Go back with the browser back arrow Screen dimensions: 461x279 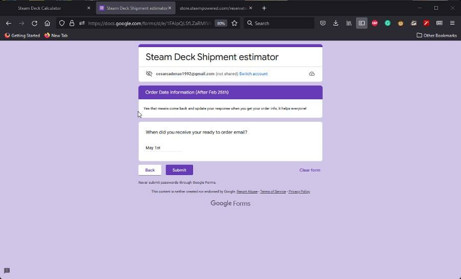[9, 23]
